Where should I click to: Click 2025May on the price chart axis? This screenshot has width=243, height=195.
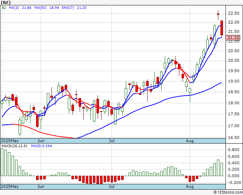coord(10,141)
